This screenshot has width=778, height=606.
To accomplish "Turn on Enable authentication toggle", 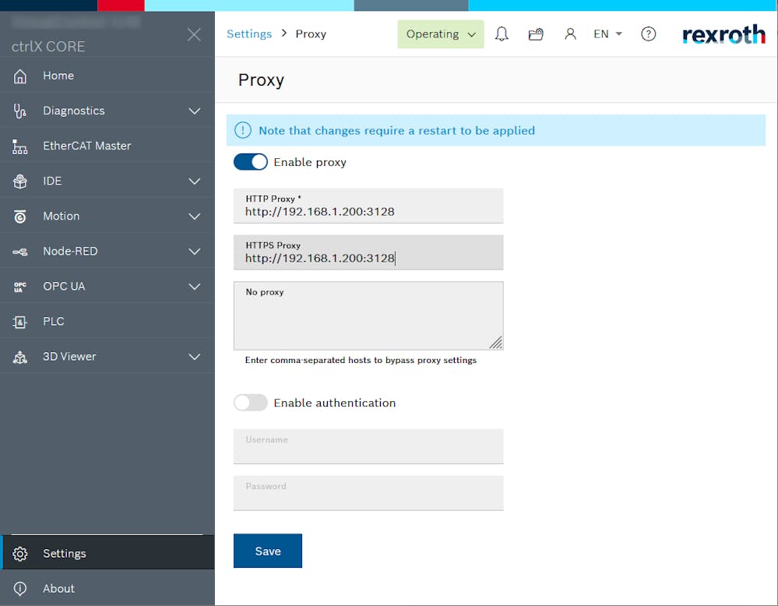I will point(251,403).
